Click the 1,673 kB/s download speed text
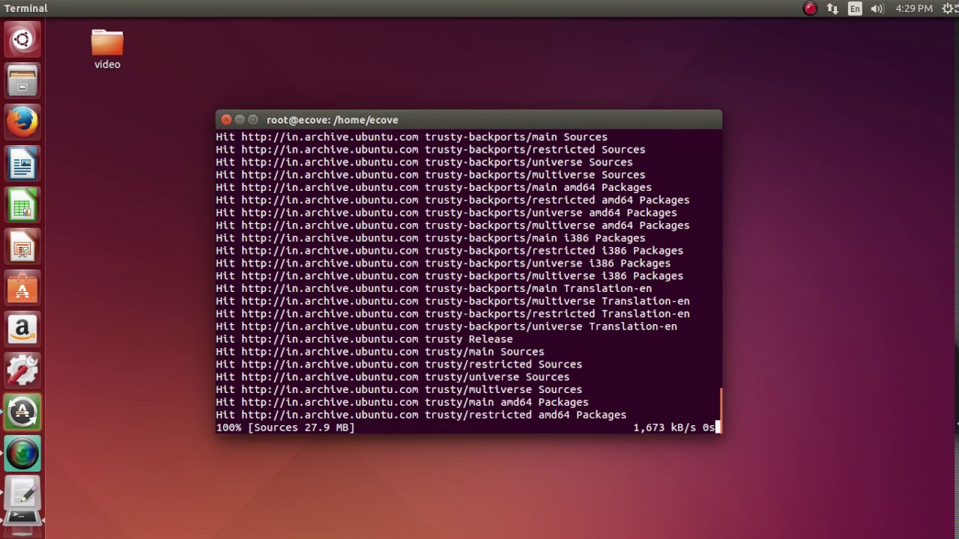Image resolution: width=959 pixels, height=539 pixels. [x=665, y=427]
